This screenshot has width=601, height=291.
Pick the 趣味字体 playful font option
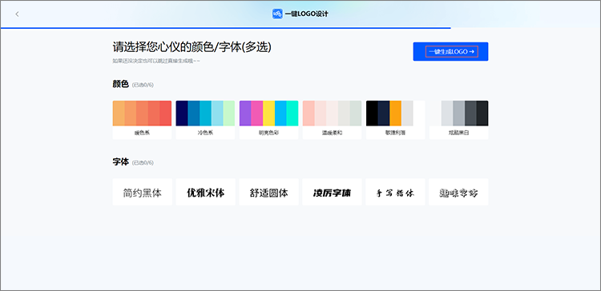(458, 193)
